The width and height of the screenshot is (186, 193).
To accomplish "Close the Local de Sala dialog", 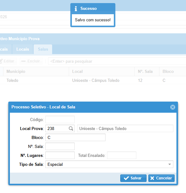I will coord(172,107).
